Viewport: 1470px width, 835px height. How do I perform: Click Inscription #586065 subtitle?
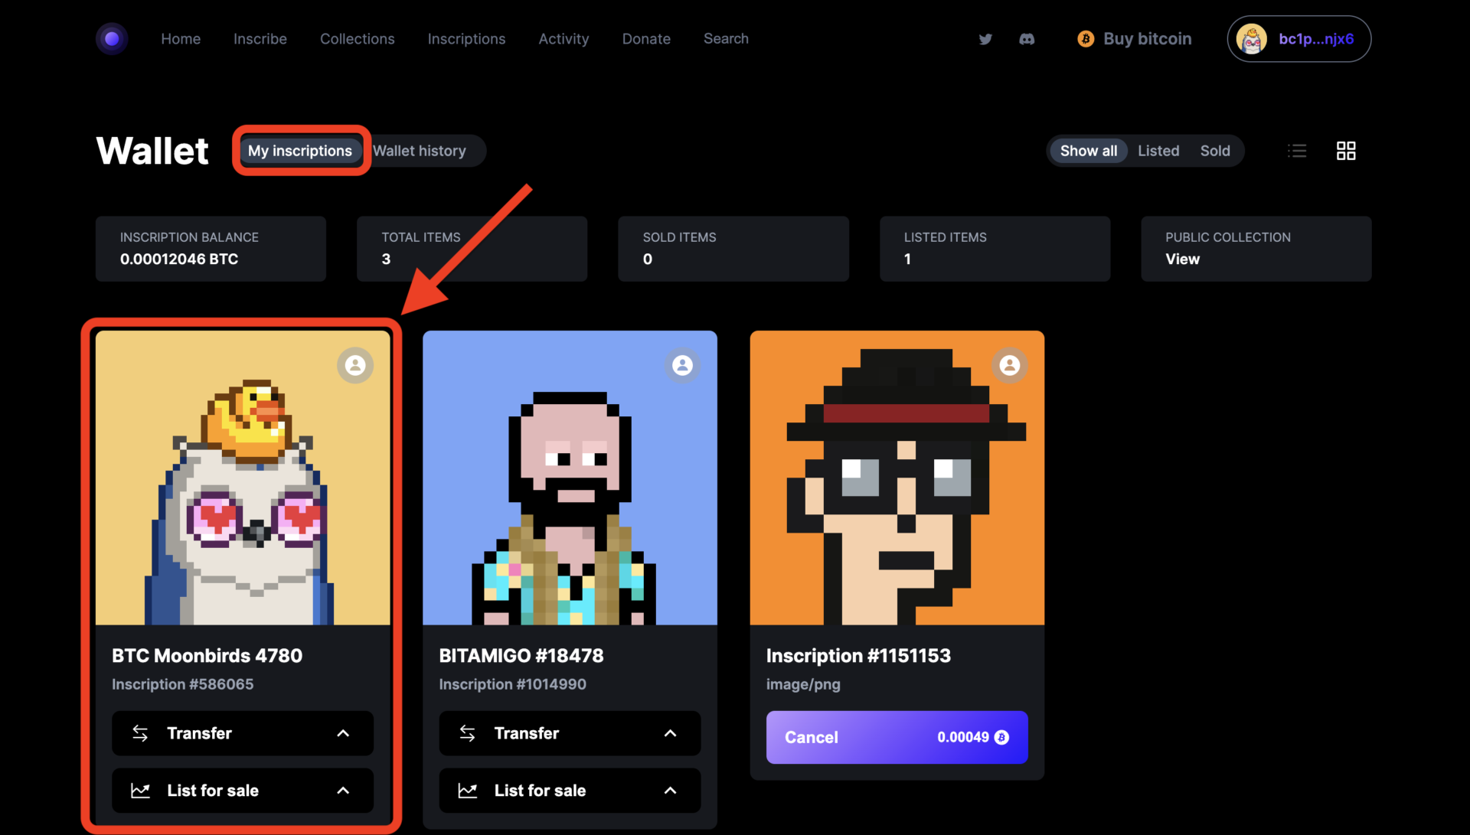(x=182, y=684)
